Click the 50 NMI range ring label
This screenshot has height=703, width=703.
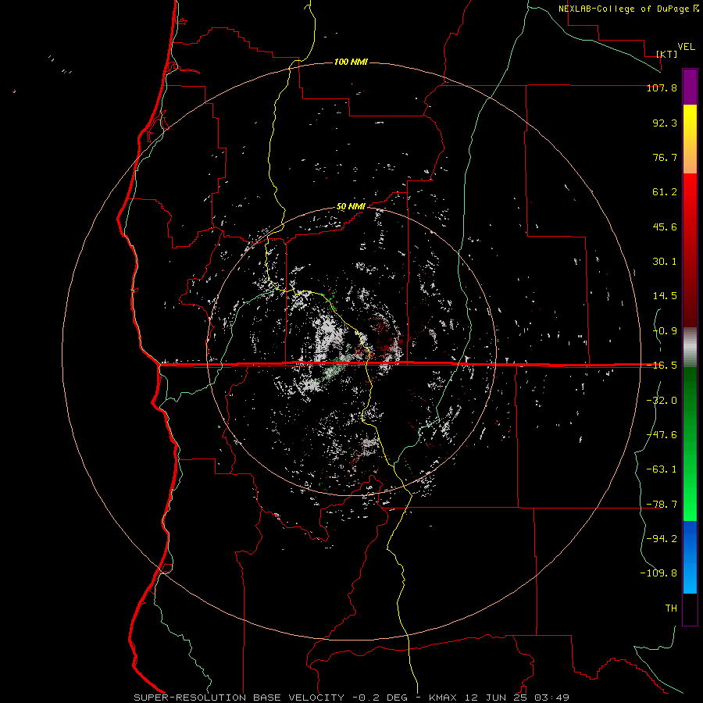pos(351,207)
